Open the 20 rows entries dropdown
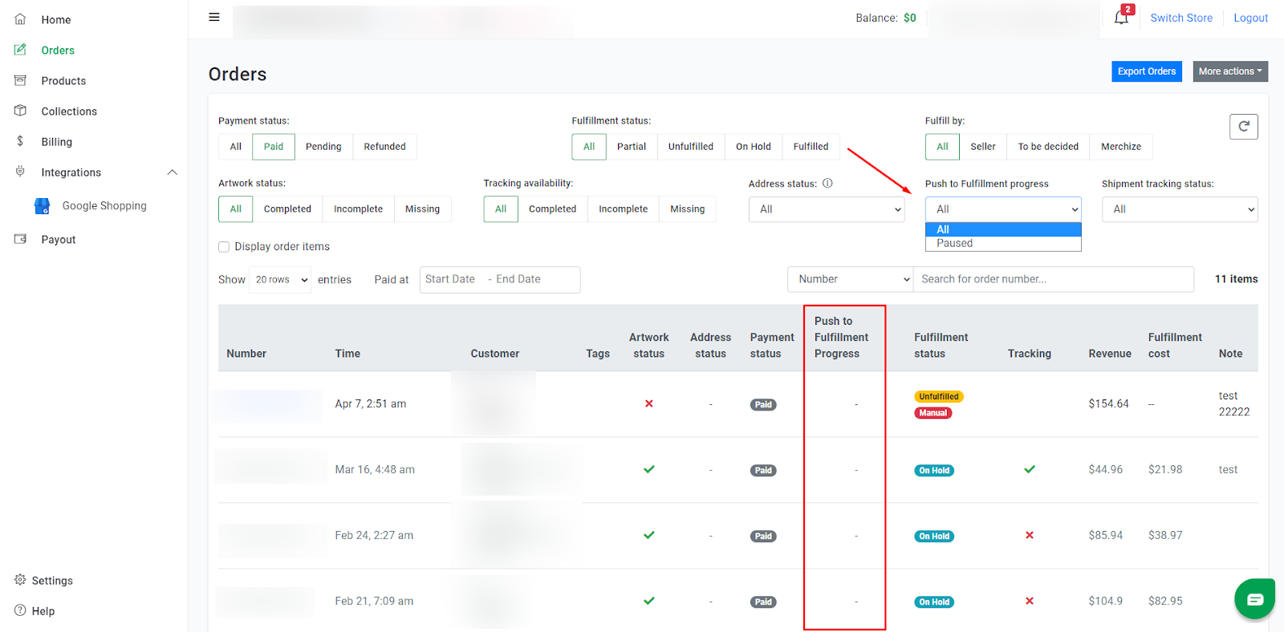The width and height of the screenshot is (1284, 632). point(280,280)
